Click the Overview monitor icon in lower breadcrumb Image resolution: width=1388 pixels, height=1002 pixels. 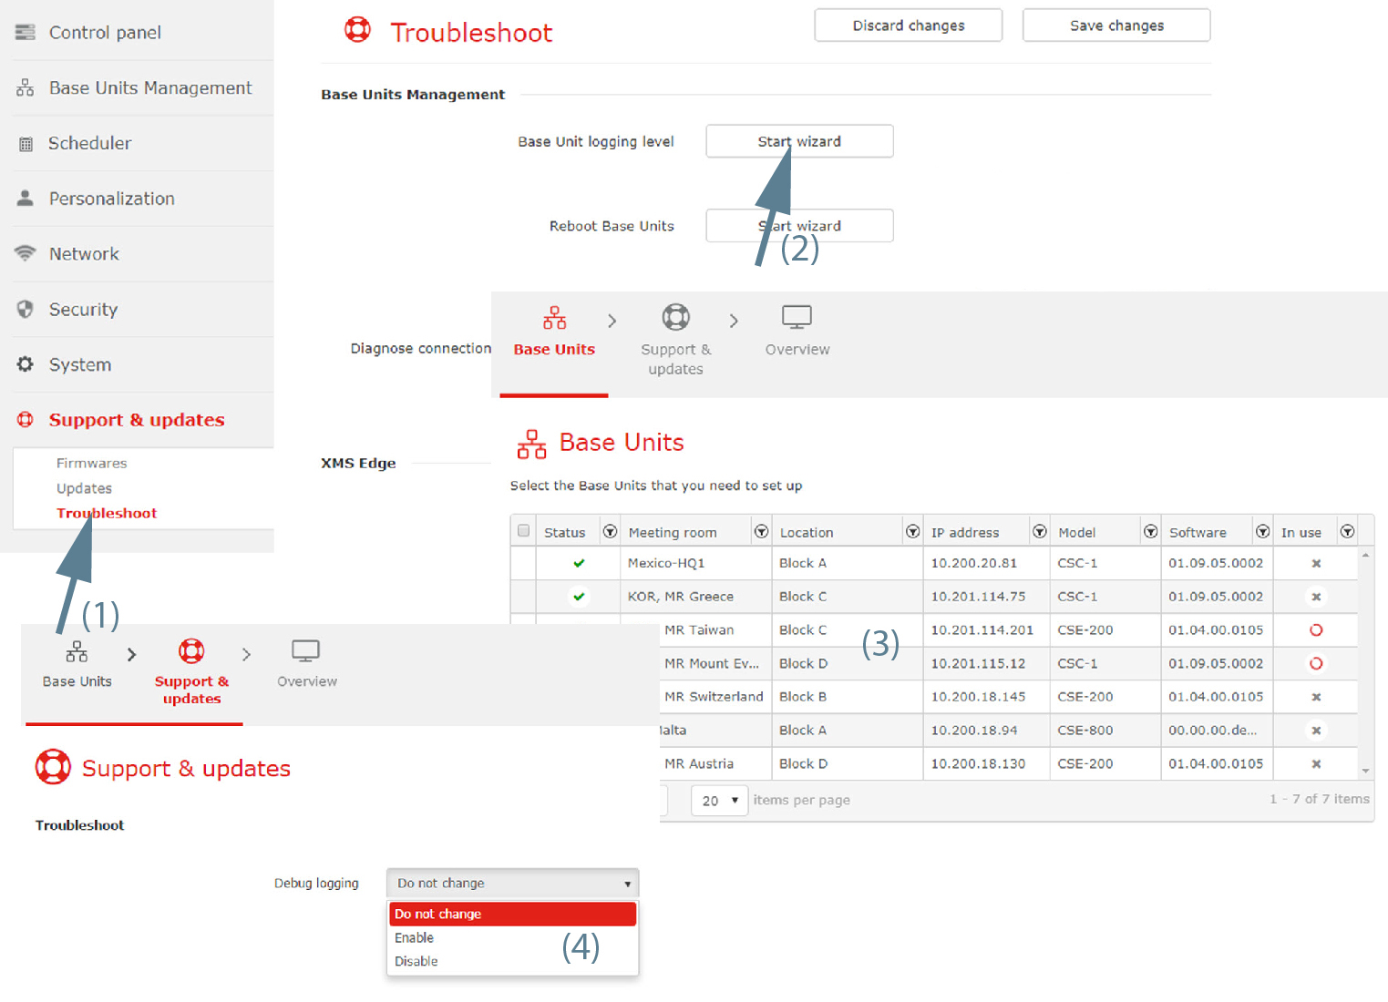(305, 650)
